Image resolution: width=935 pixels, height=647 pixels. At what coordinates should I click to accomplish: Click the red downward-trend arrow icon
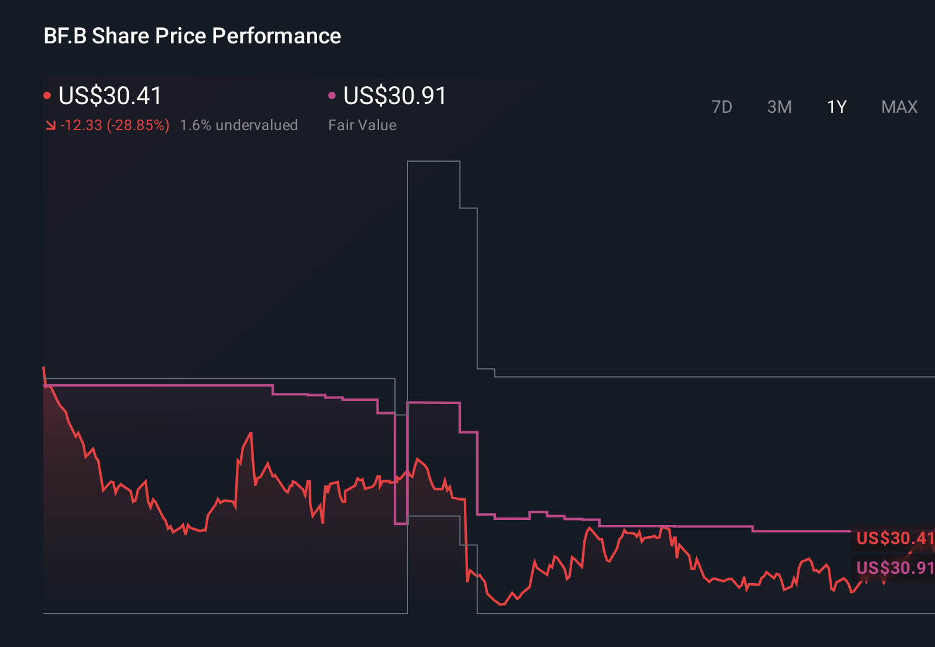point(51,125)
